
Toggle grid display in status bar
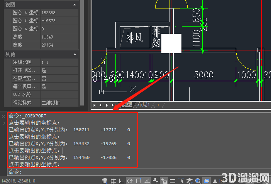coord(113,181)
